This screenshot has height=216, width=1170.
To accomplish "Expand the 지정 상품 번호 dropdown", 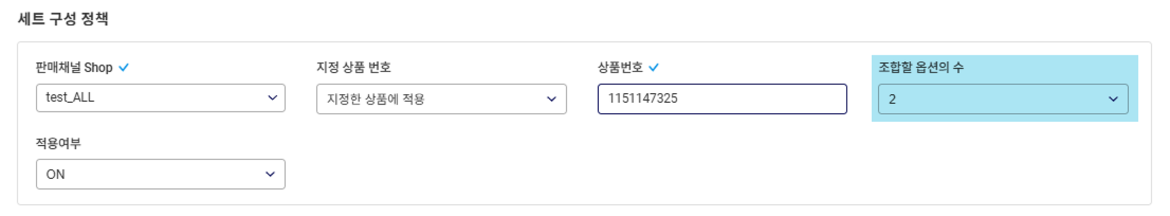I will point(442,99).
